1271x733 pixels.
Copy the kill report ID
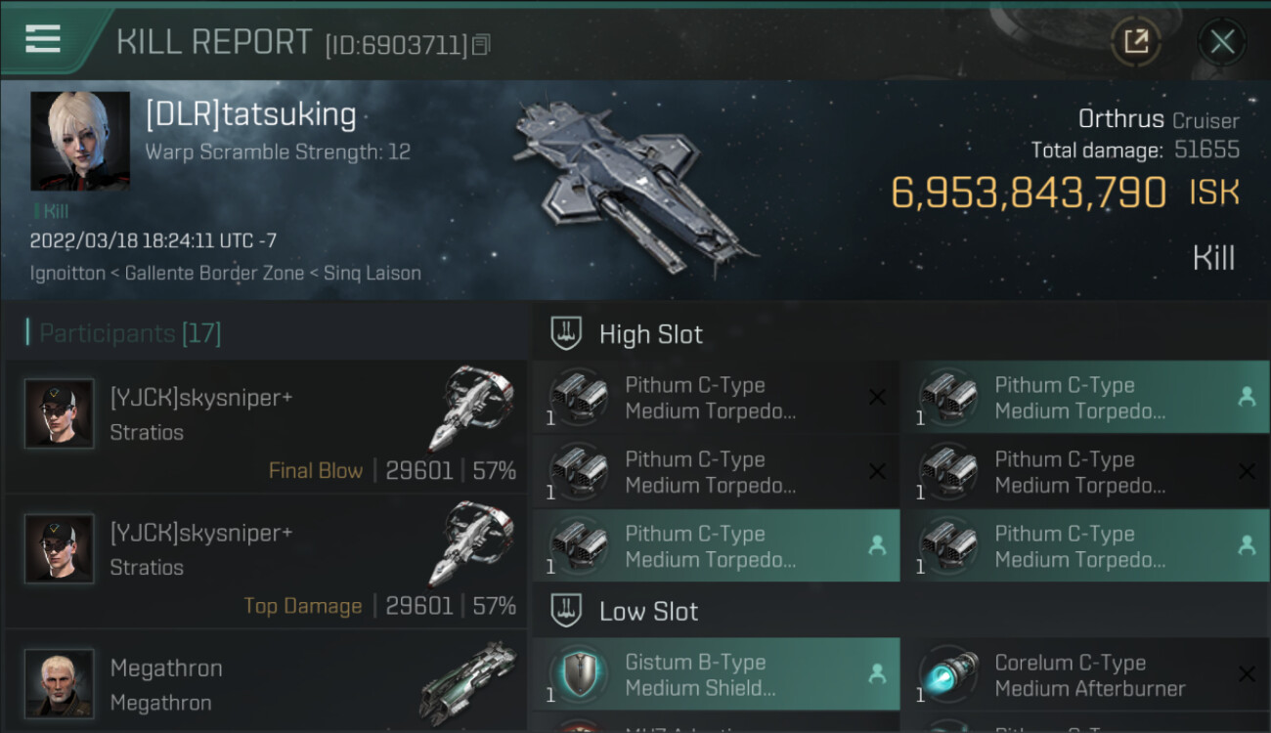pos(480,45)
